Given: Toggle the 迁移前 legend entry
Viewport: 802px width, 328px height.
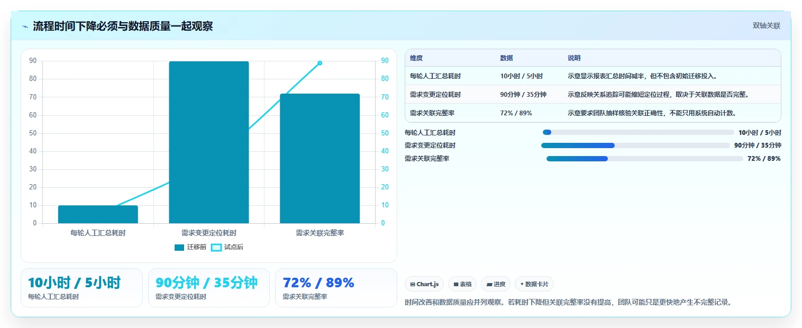Looking at the screenshot, I should pyautogui.click(x=190, y=247).
